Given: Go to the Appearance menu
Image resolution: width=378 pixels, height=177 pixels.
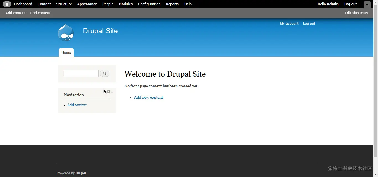Looking at the screenshot, I should 87,4.
